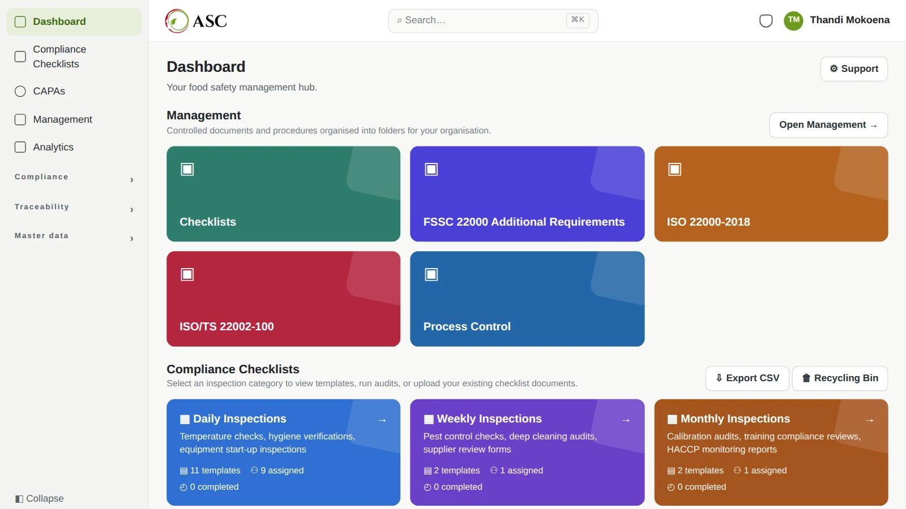Click the folder icon on the Process Control card
Screen dimensions: 906x509
tap(431, 275)
